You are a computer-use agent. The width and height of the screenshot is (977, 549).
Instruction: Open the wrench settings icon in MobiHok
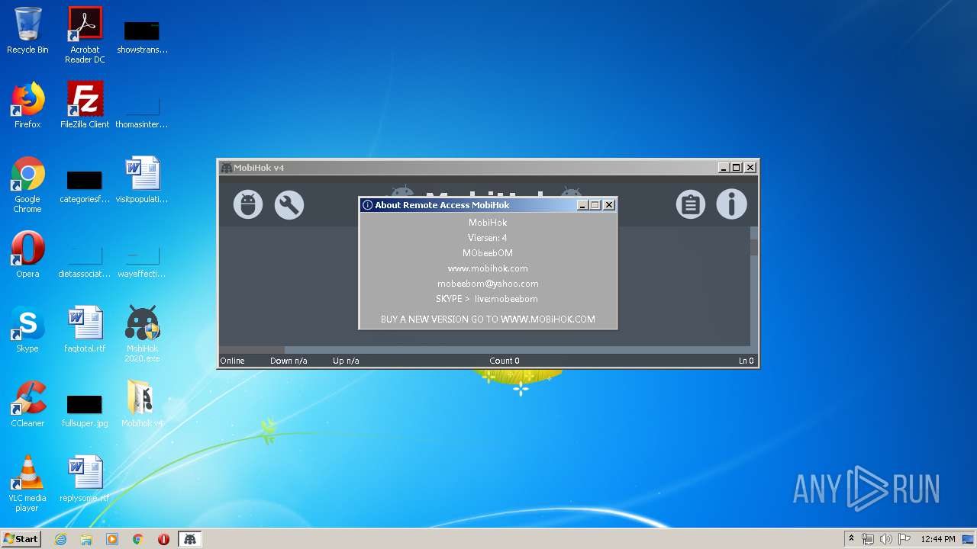[289, 204]
